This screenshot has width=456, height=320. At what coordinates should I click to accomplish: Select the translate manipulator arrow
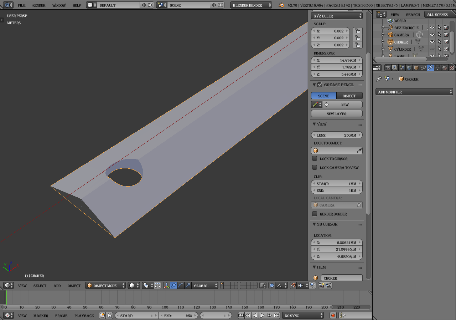tap(173, 285)
